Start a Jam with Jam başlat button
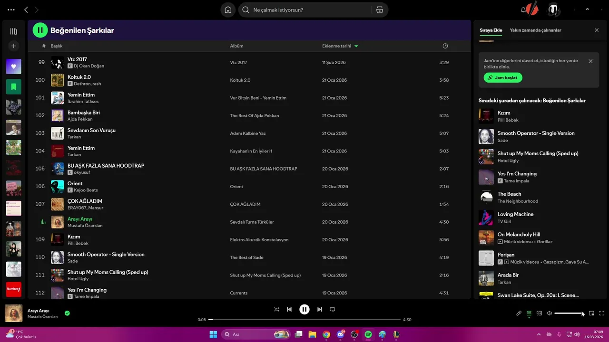Viewport: 609px width, 342px height. (x=503, y=77)
